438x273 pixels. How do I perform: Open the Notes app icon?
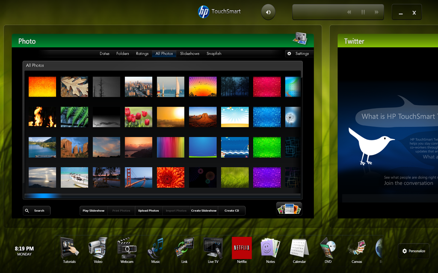270,248
